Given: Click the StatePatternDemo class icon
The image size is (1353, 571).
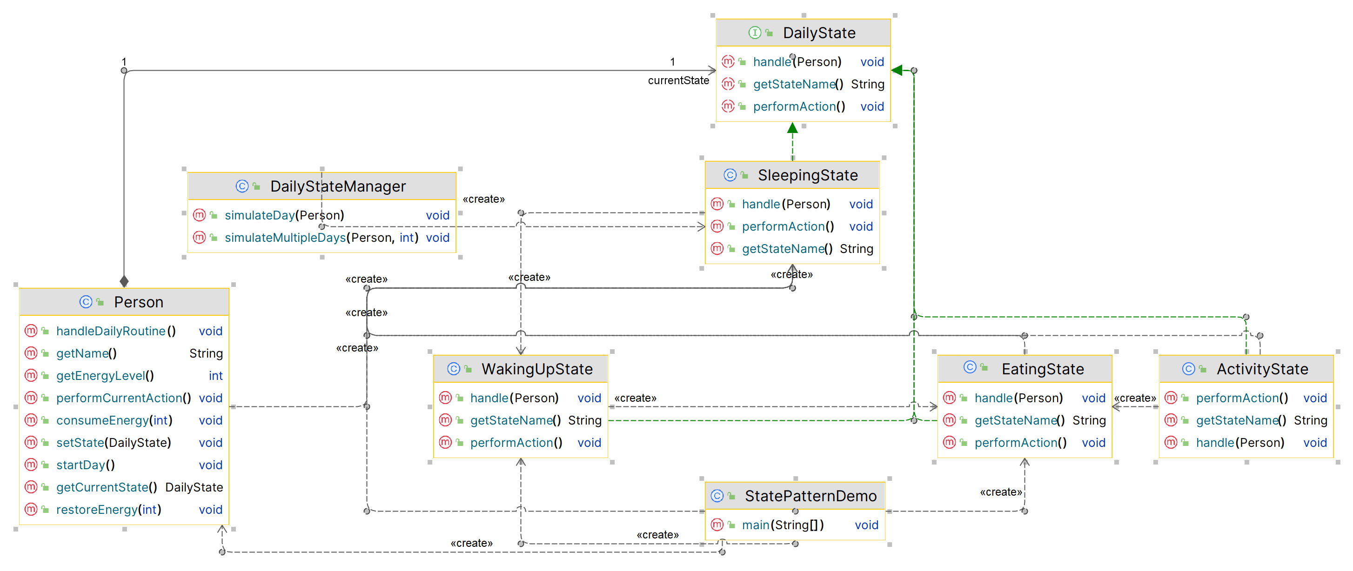Looking at the screenshot, I should [x=717, y=495].
